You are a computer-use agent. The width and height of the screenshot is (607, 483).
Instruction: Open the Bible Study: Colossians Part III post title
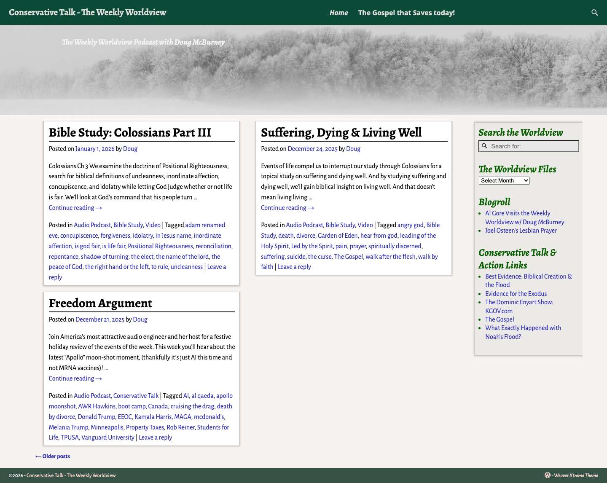coord(130,132)
